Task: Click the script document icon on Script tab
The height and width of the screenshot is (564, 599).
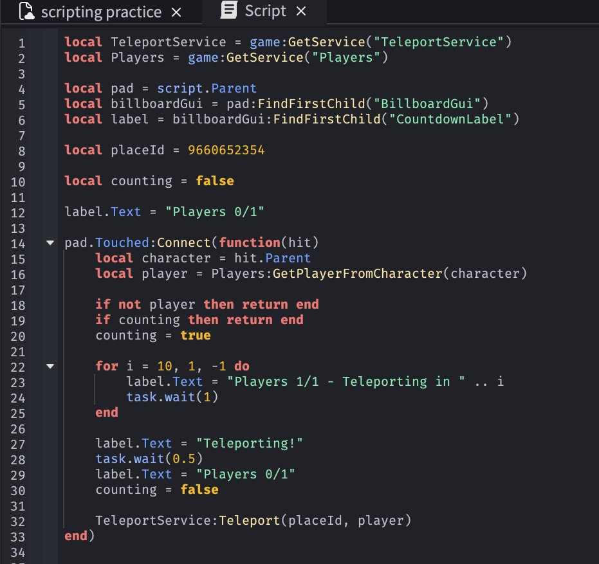Action: [229, 10]
